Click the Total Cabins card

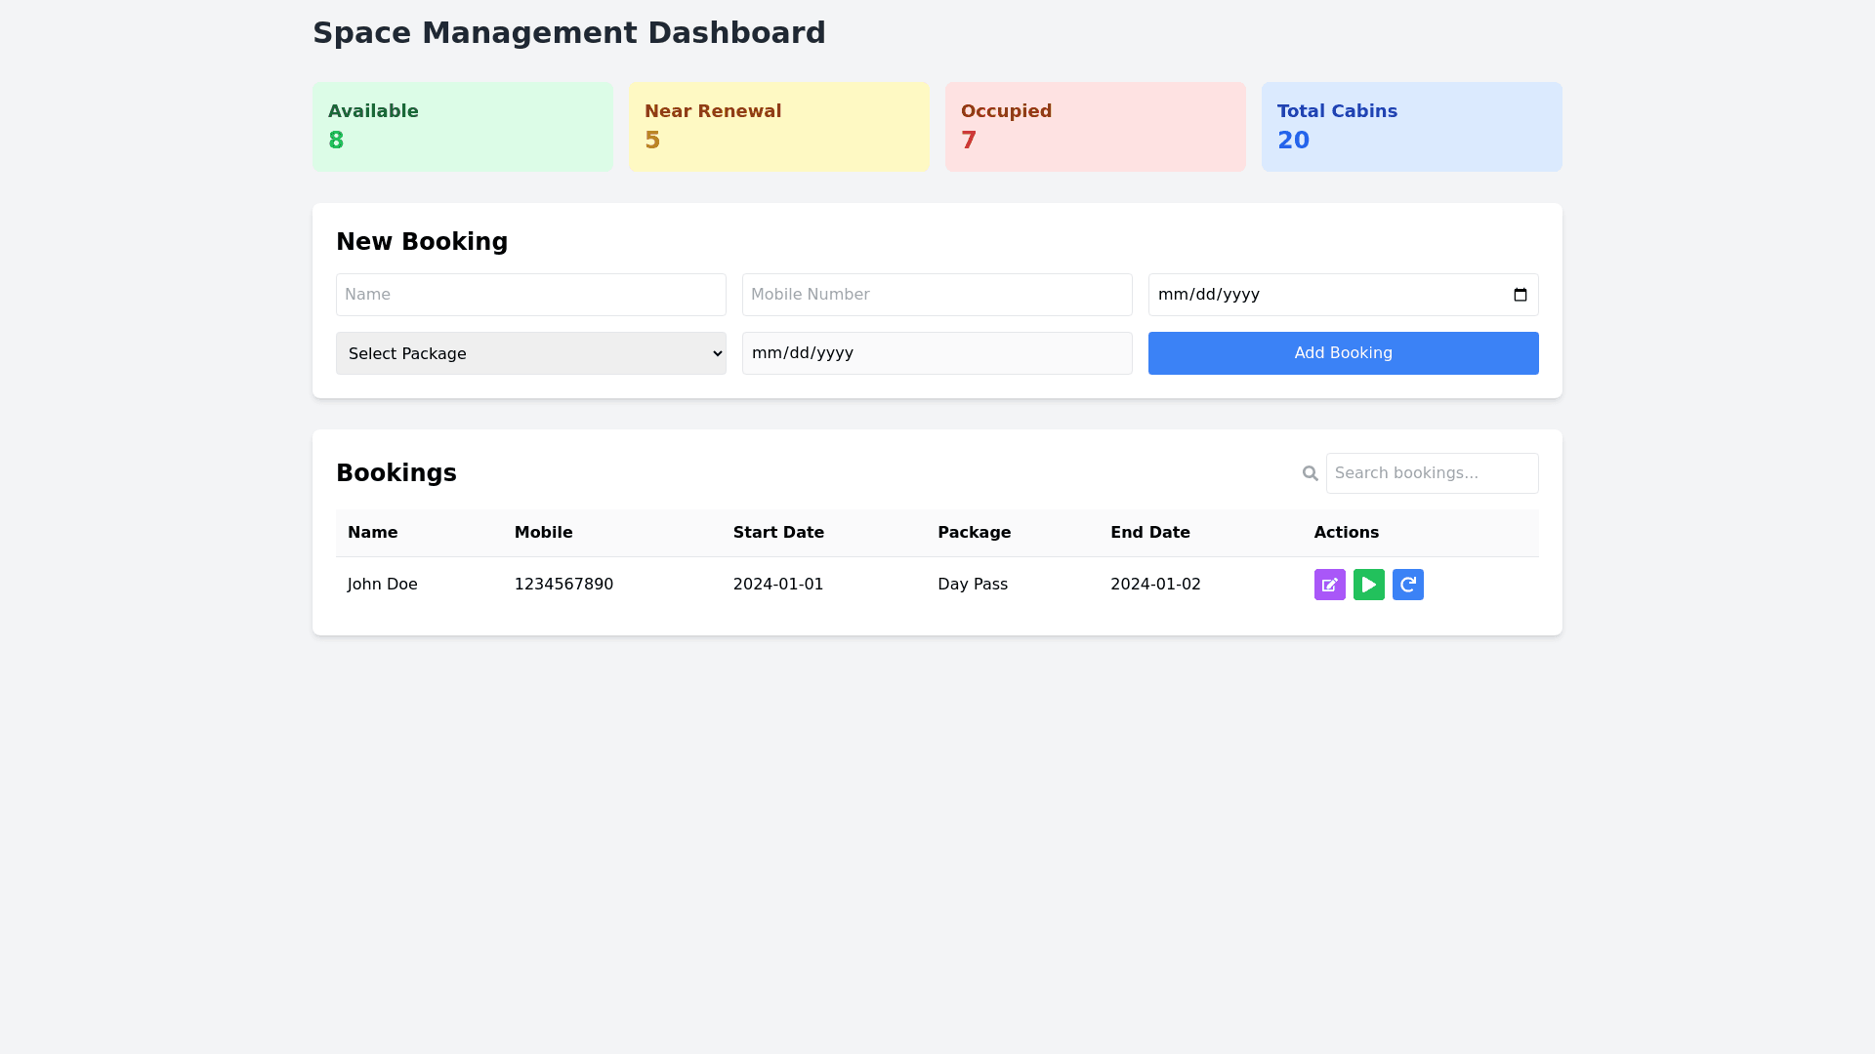(1411, 127)
